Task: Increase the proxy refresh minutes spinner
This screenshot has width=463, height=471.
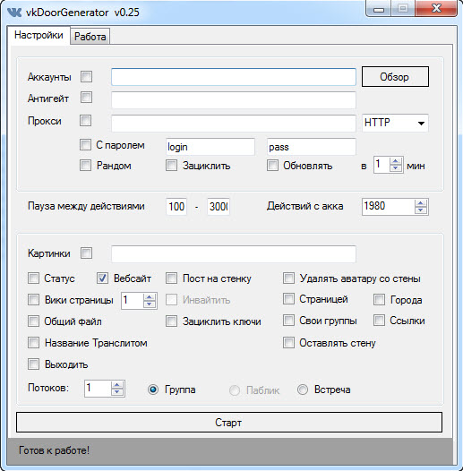Action: coord(396,161)
